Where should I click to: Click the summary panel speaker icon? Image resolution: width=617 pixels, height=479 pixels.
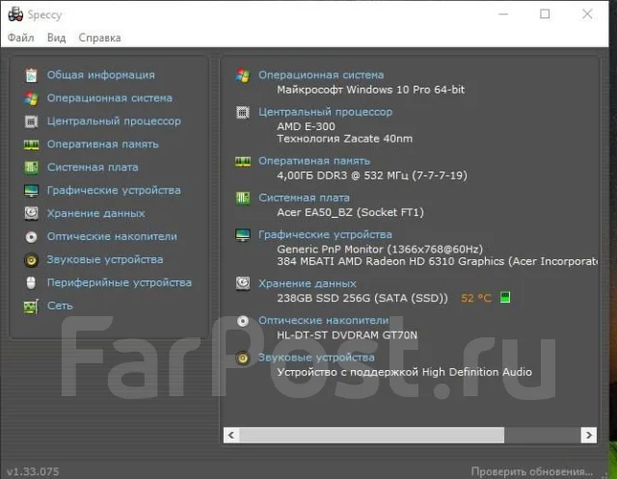pyautogui.click(x=243, y=358)
